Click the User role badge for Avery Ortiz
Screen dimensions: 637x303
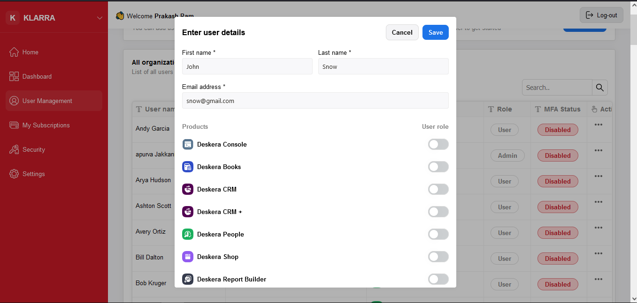[x=505, y=233]
